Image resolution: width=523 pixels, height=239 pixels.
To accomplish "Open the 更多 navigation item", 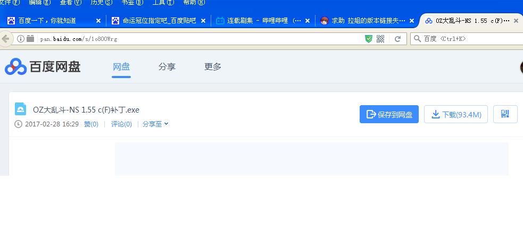I will tap(212, 67).
